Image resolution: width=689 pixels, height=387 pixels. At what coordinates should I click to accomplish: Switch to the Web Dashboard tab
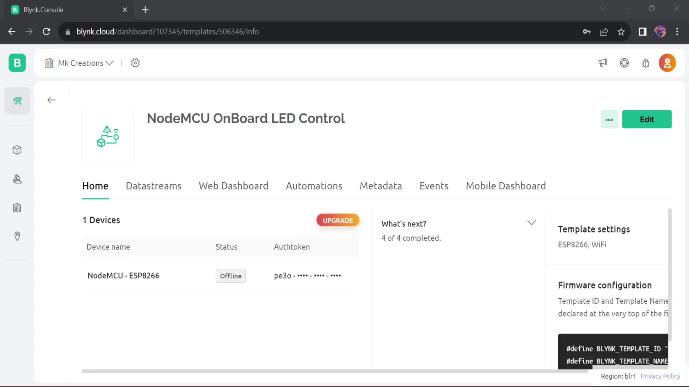tap(233, 186)
